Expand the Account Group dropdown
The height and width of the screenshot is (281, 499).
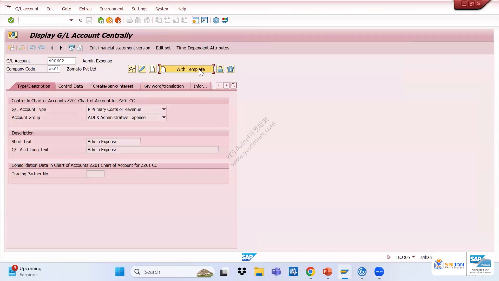(164, 117)
